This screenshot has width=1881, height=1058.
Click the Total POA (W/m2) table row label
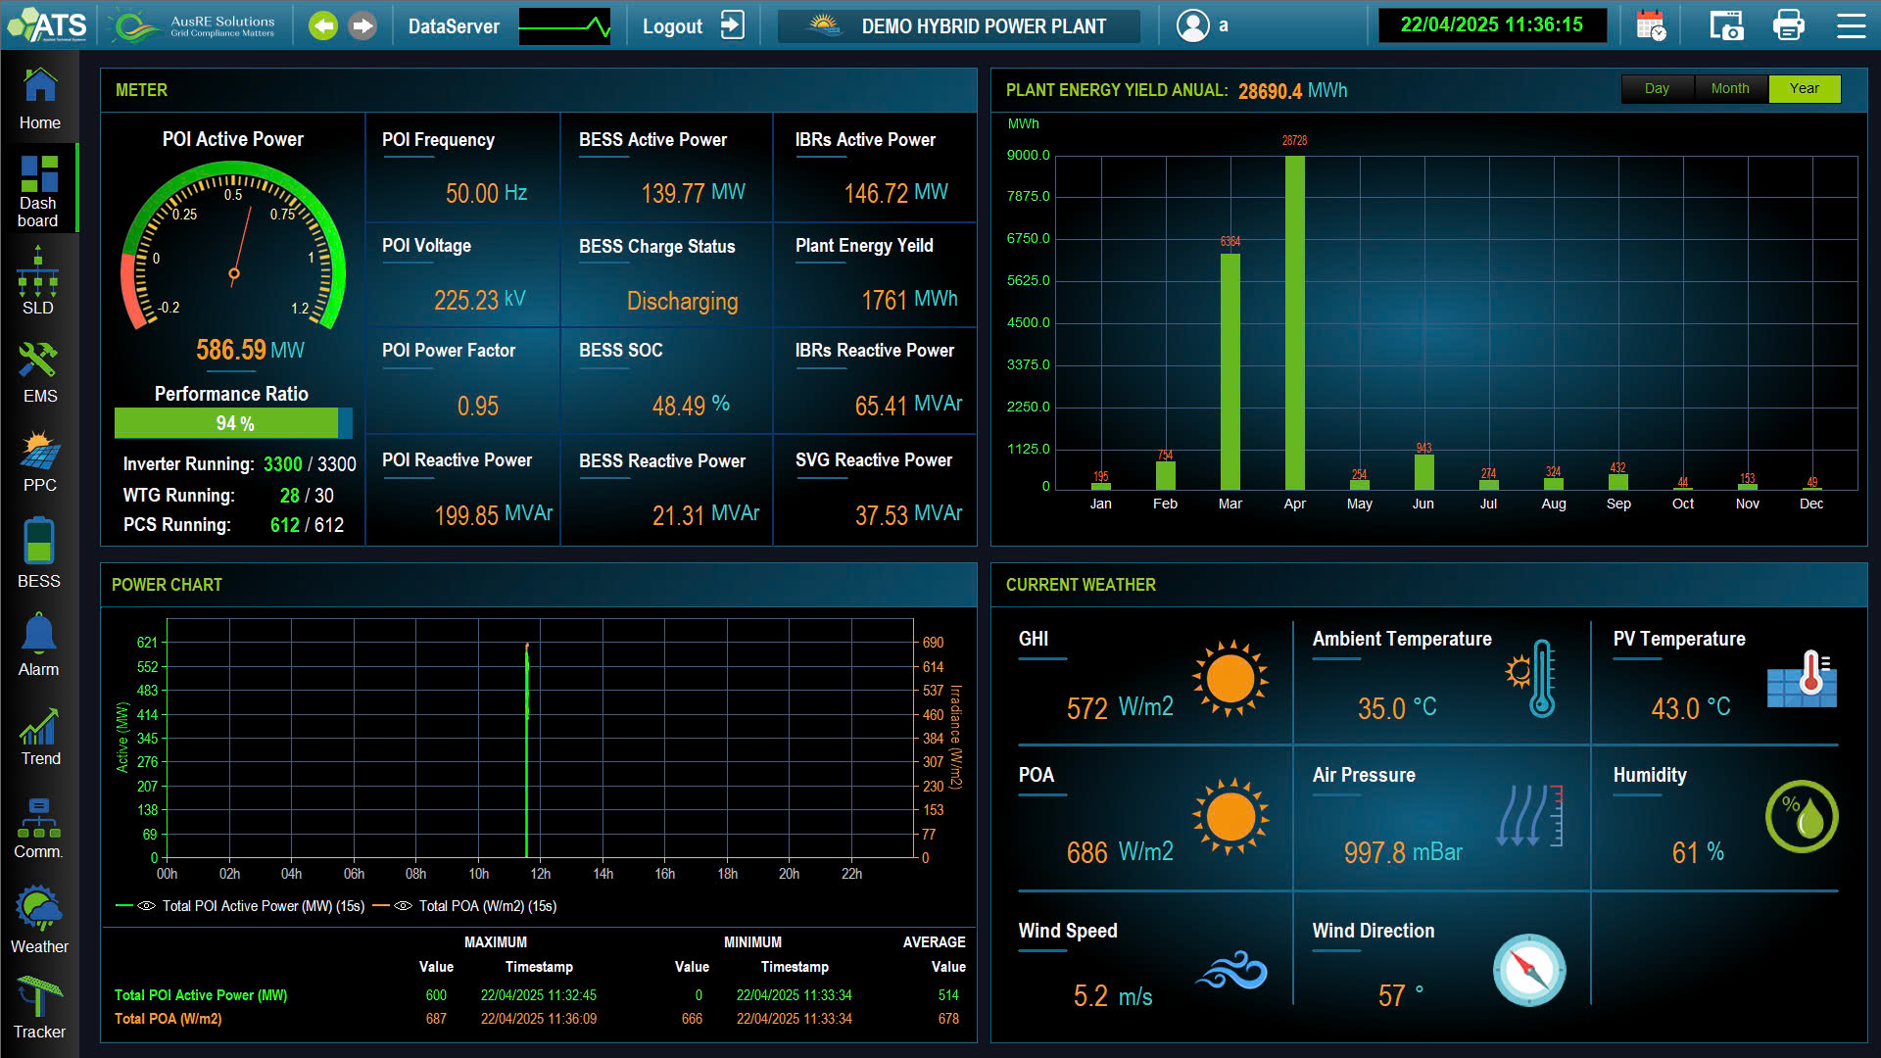(168, 1019)
